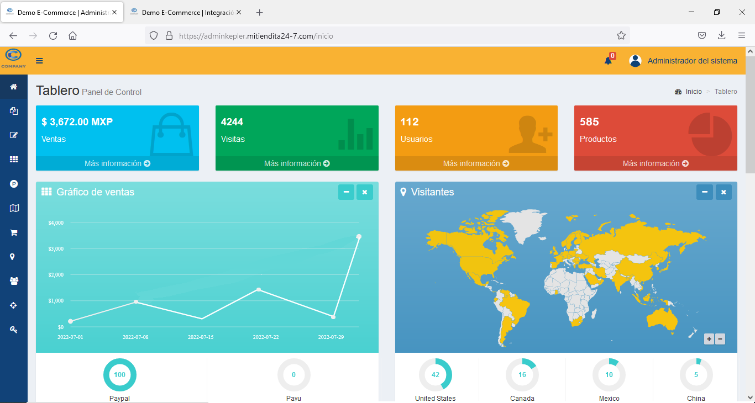755x403 pixels.
Task: Collapse the Gráfico de ventas panel
Action: 346,192
